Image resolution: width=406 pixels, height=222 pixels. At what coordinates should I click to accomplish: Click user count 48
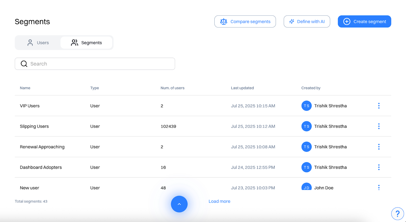[x=163, y=188]
